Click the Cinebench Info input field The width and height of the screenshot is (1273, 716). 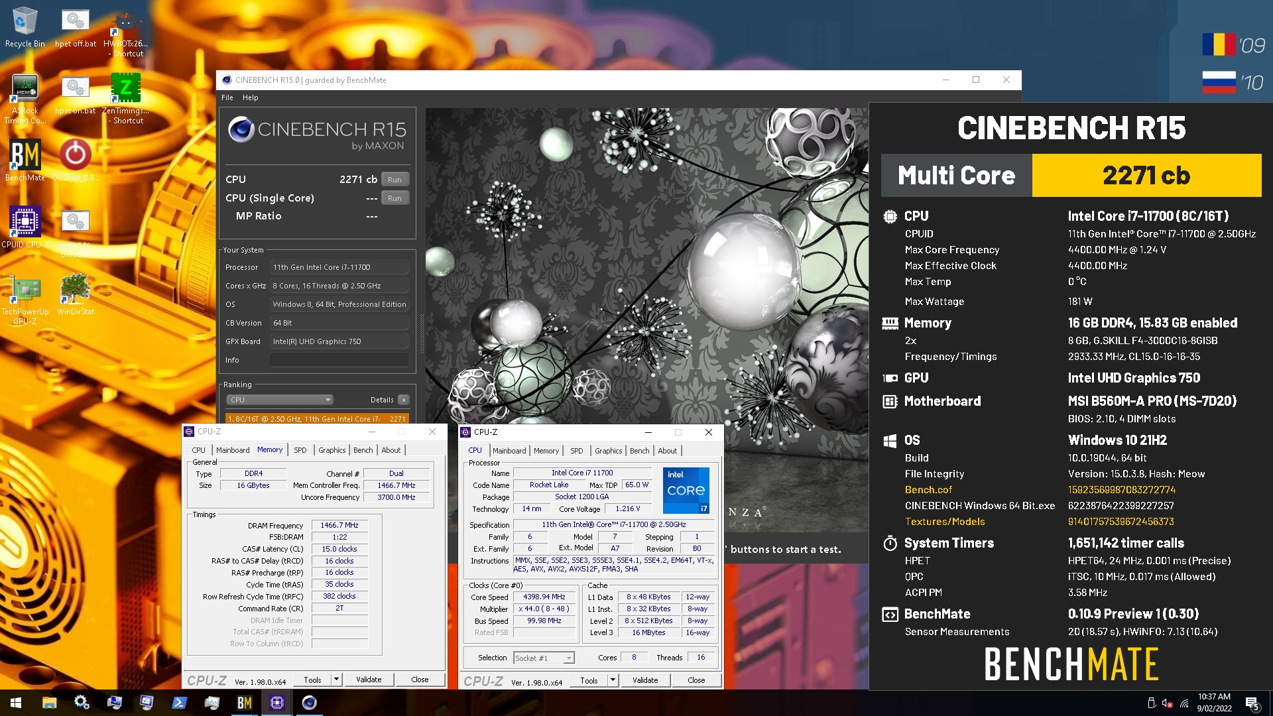point(339,360)
